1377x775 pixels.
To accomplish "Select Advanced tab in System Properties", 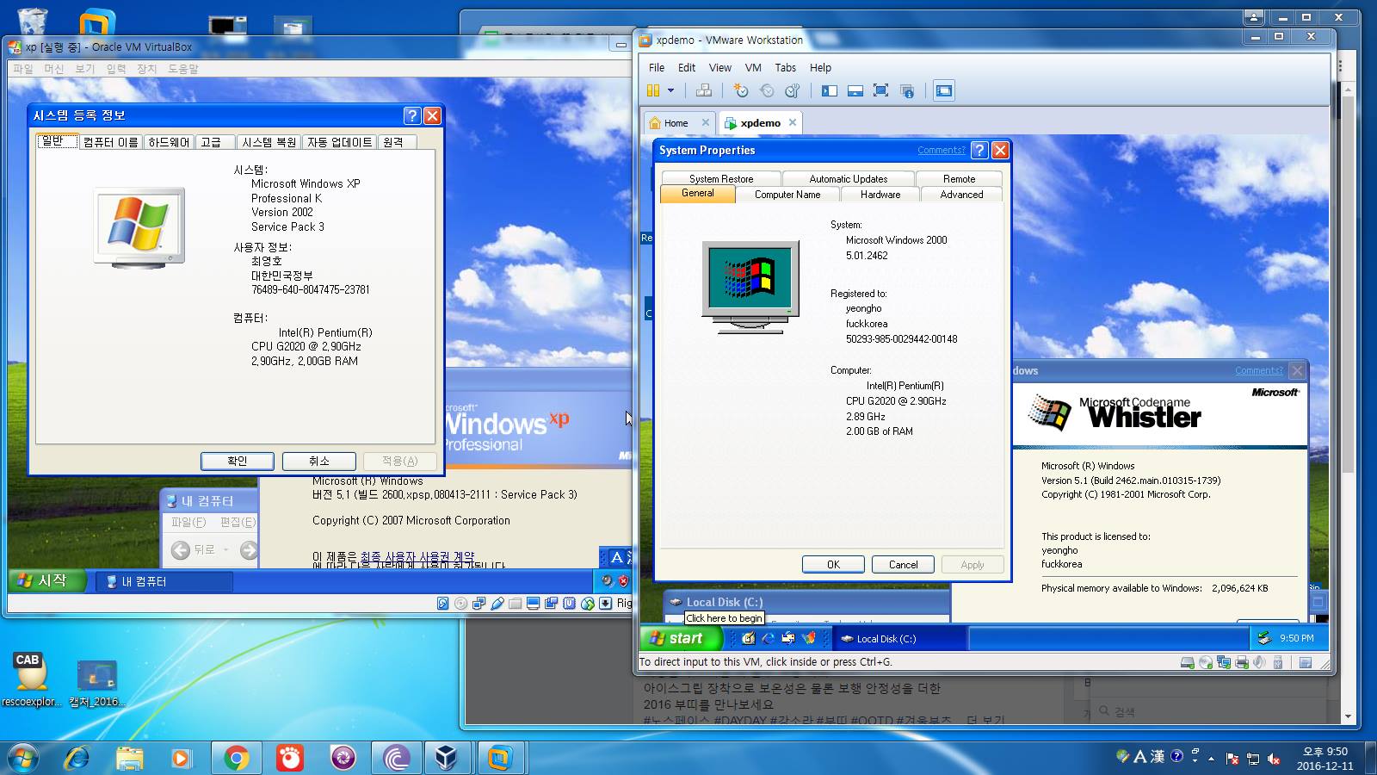I will tap(961, 195).
